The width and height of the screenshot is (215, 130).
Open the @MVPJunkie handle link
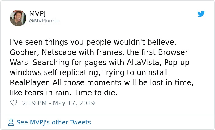[44, 21]
